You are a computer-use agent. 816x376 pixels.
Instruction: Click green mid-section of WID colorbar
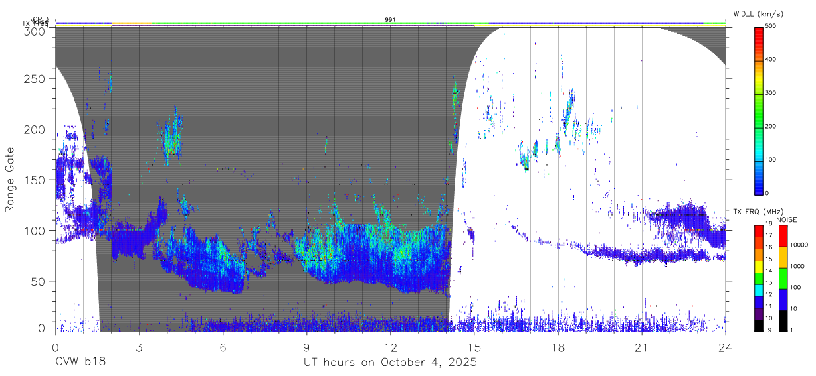[758, 113]
